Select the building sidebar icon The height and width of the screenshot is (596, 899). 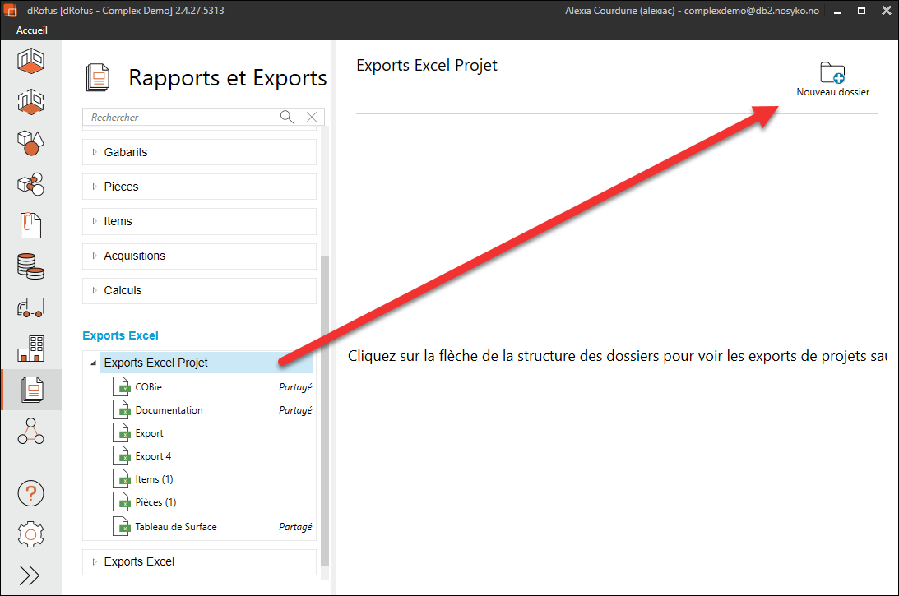pos(30,349)
